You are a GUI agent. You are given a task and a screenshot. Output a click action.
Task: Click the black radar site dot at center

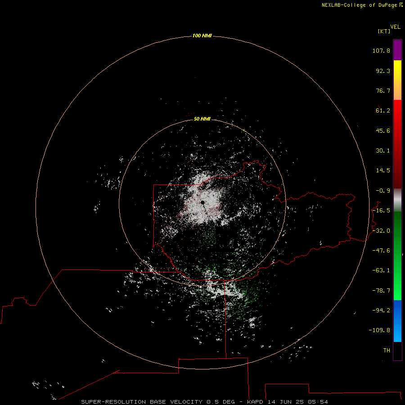pyautogui.click(x=203, y=202)
